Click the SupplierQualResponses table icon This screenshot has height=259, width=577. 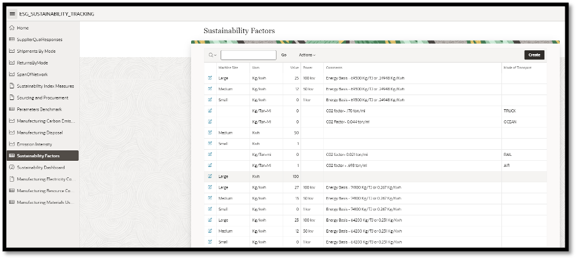12,40
